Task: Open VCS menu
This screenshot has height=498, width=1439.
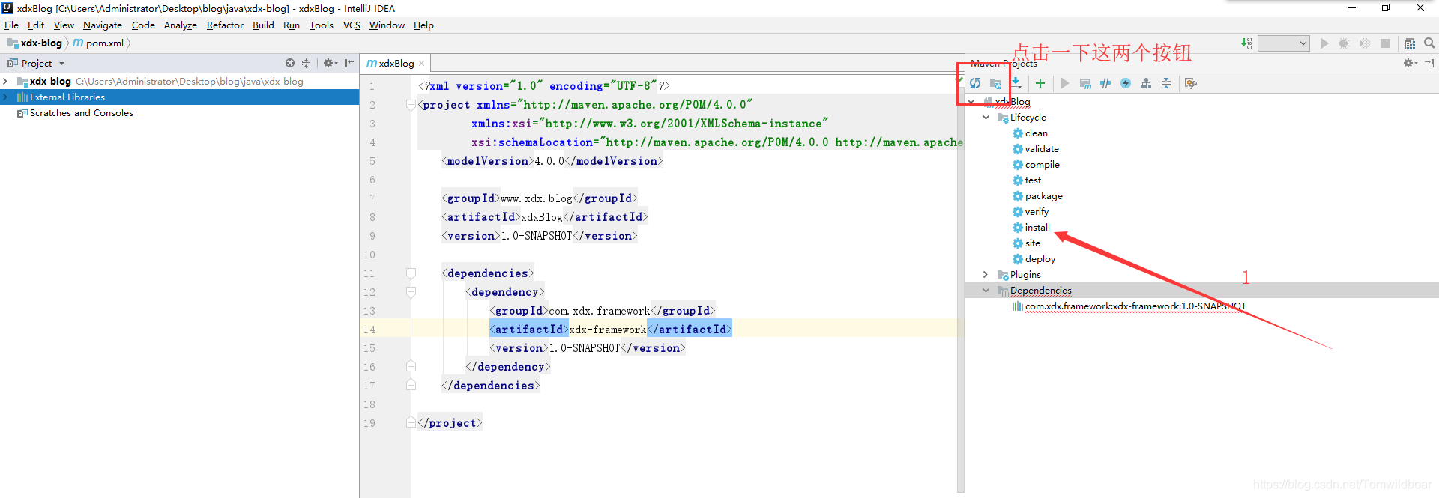Action: coord(352,25)
